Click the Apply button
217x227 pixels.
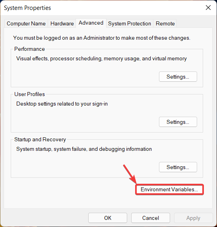194,218
